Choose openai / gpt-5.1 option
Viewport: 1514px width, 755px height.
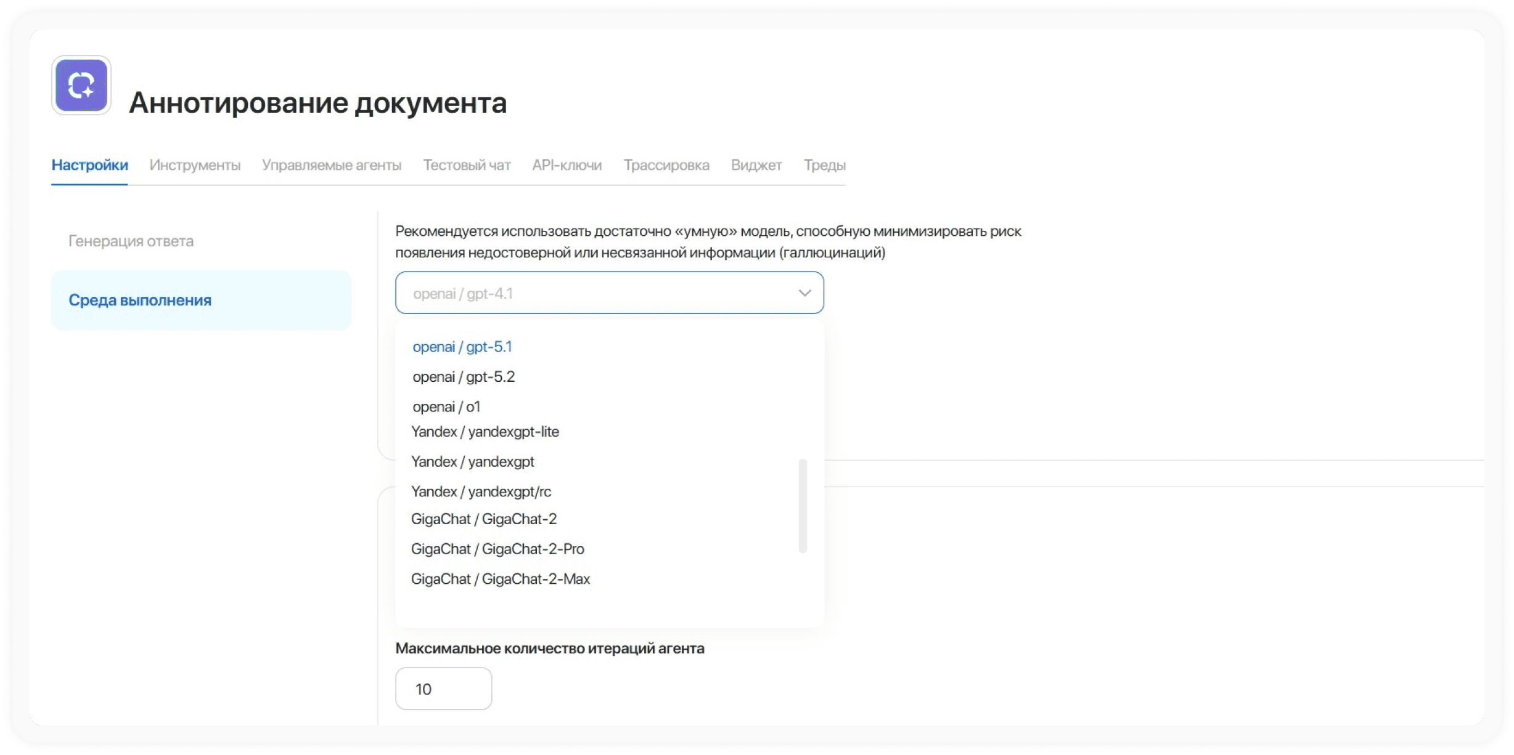pos(462,347)
